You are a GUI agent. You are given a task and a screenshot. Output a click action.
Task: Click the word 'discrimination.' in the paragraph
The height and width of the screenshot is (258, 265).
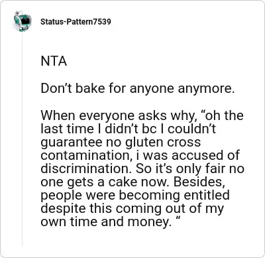click(x=86, y=168)
